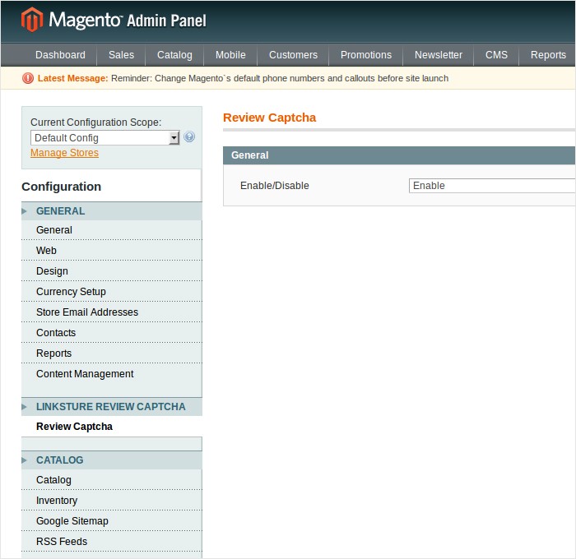Open the Dashboard menu
Image resolution: width=576 pixels, height=559 pixels.
click(60, 55)
